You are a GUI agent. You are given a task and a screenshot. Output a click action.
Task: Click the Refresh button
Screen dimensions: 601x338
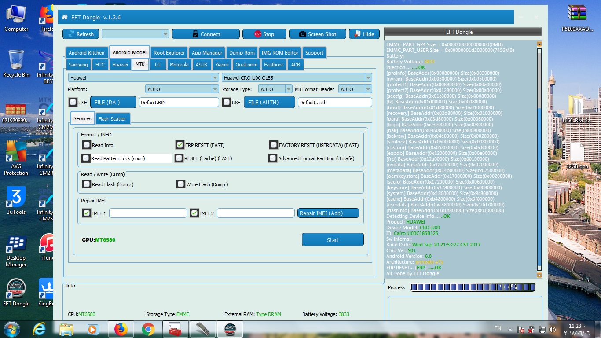coord(81,34)
